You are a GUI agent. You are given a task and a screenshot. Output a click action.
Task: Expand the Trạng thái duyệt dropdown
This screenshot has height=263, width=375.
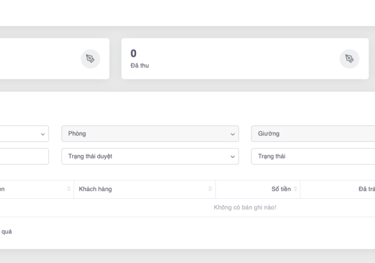click(x=149, y=157)
